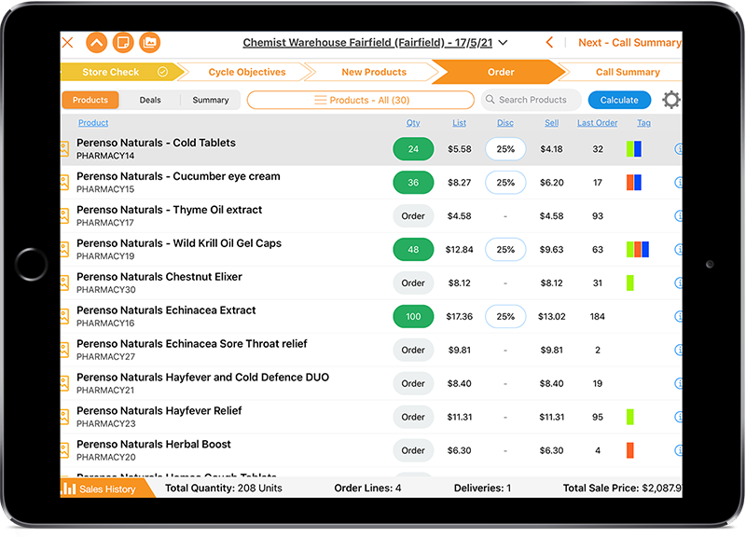746x537 pixels.
Task: Show info for Cold Tablets row
Action: pos(678,149)
